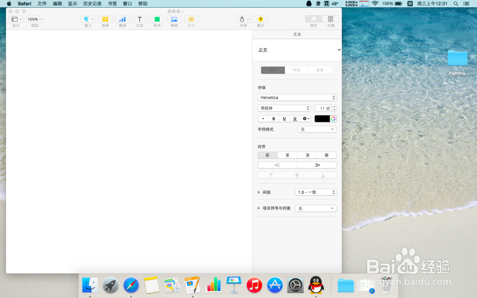Decrease text indent

point(277,165)
